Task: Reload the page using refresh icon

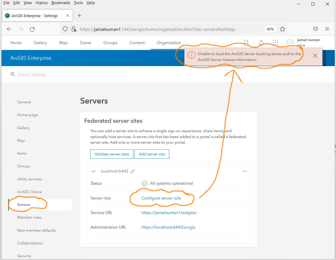Action: pyautogui.click(x=32, y=29)
